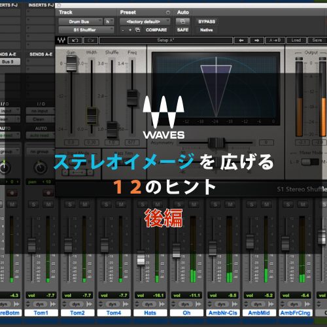Click the double-arrow icon on Tom4 strip
This screenshot has width=327, height=327.
coord(126,304)
